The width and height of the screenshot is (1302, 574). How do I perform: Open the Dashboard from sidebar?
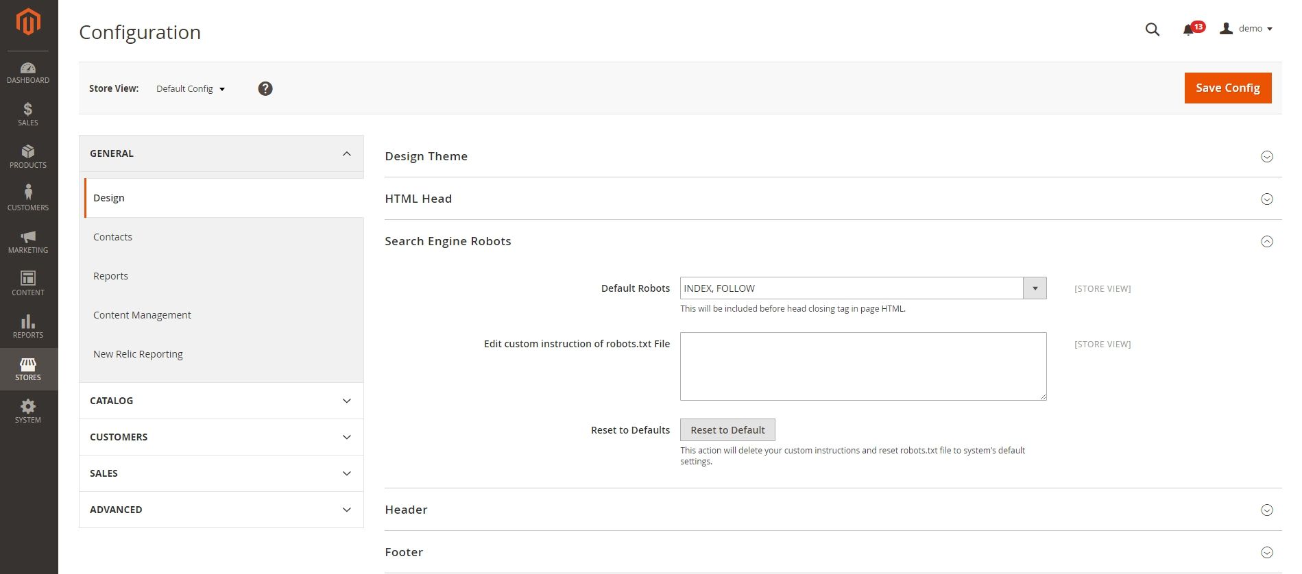(28, 73)
